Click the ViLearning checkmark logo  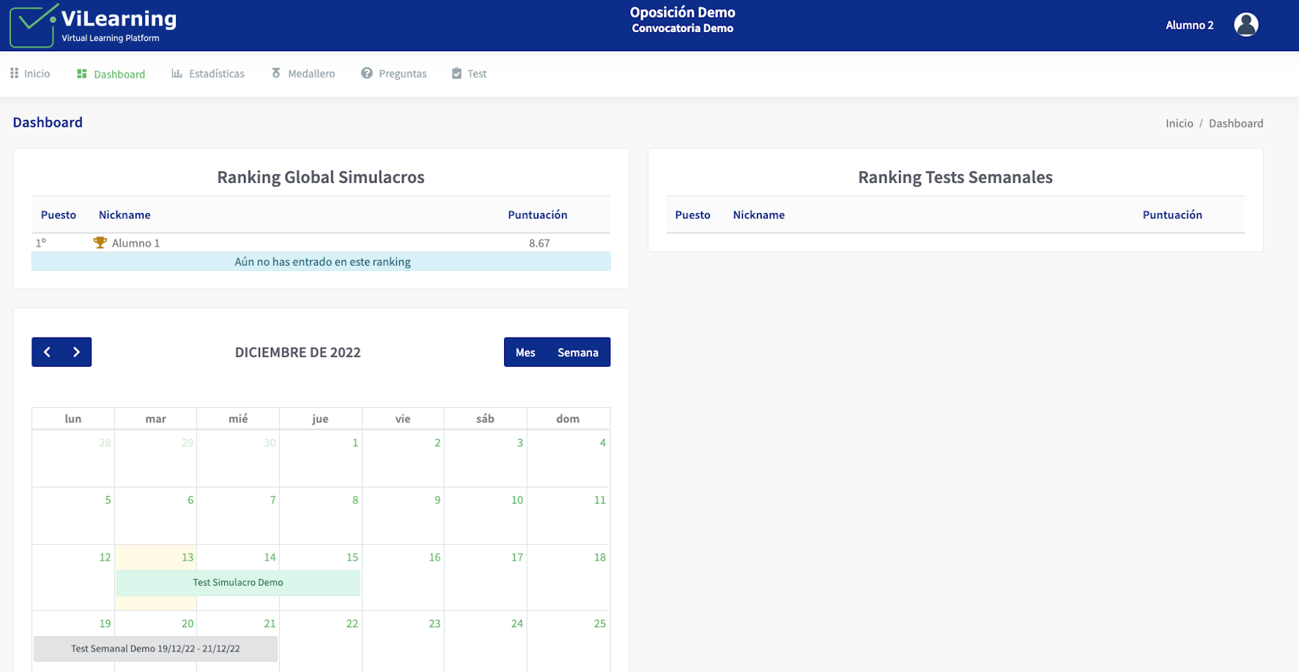[33, 25]
